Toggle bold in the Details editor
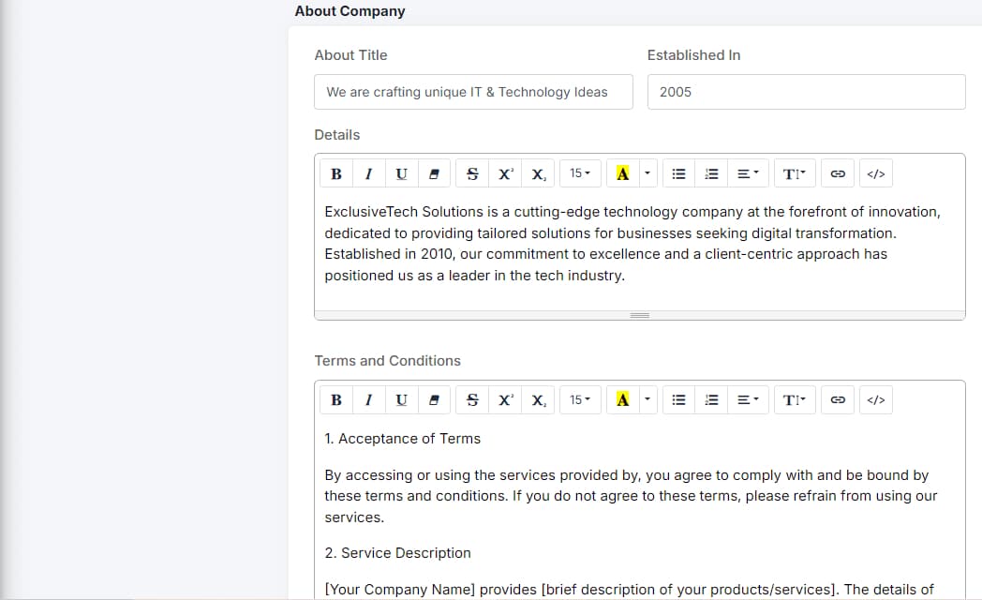 (x=336, y=173)
